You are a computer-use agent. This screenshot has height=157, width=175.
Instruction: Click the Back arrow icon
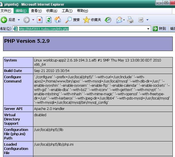click(4, 20)
